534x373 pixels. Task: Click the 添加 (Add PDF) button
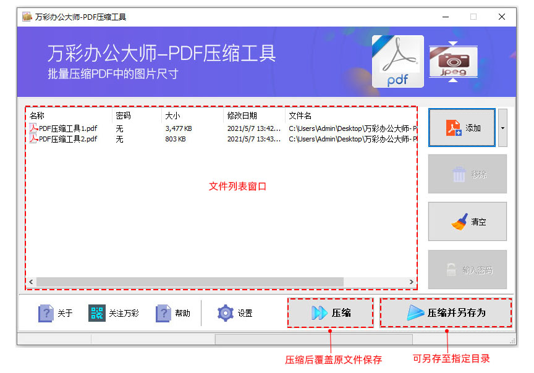[462, 128]
